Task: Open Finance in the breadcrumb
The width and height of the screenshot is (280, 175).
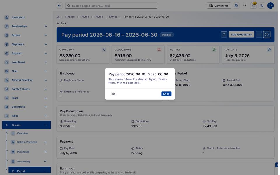Action: coord(70,17)
